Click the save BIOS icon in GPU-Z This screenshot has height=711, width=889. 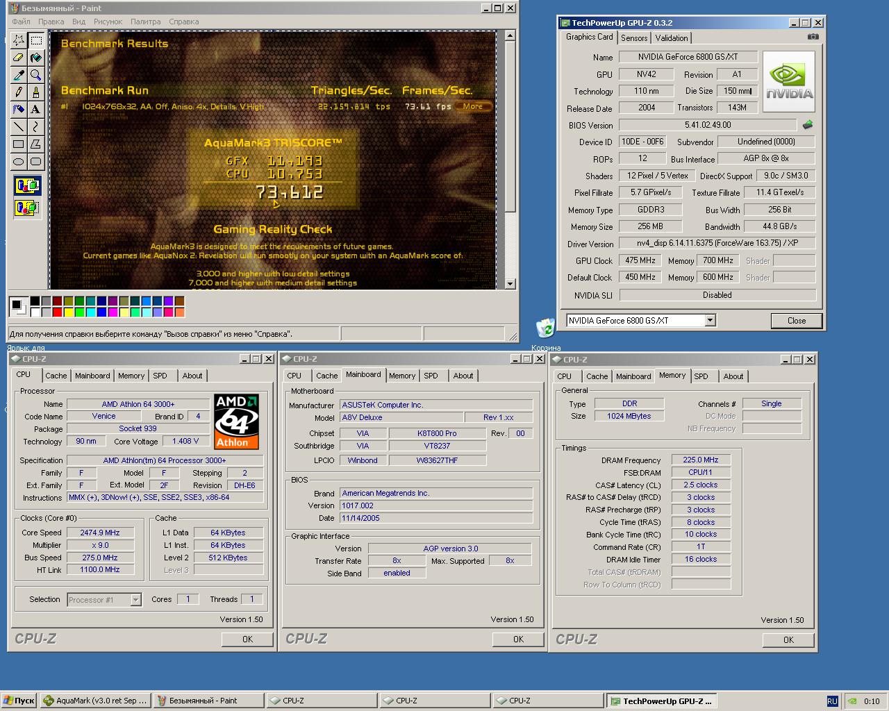[x=808, y=125]
